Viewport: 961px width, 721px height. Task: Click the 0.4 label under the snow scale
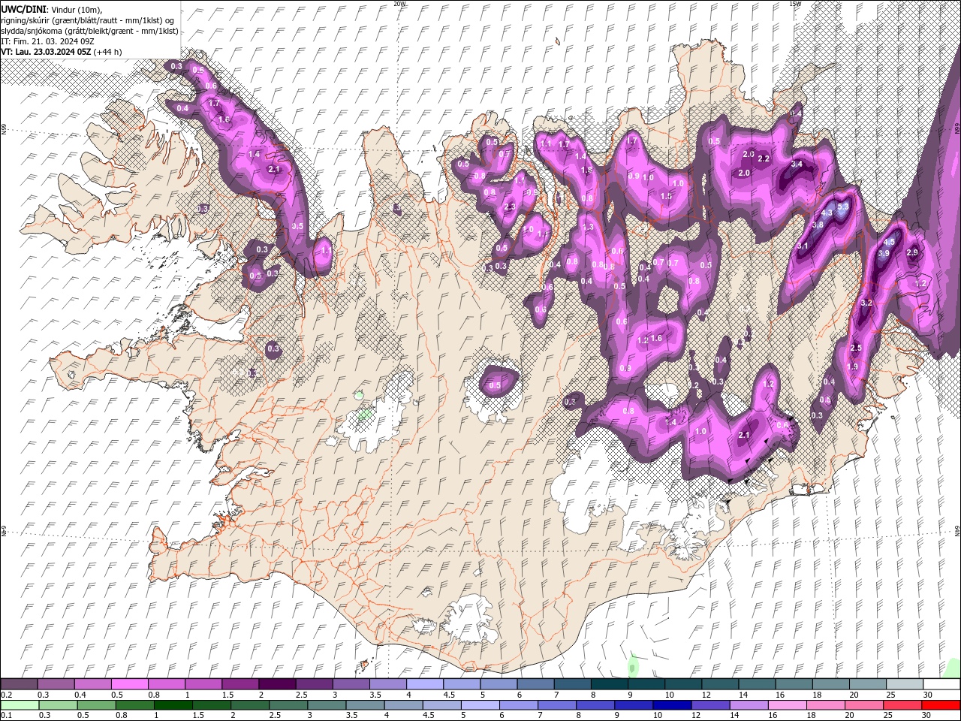[x=80, y=695]
